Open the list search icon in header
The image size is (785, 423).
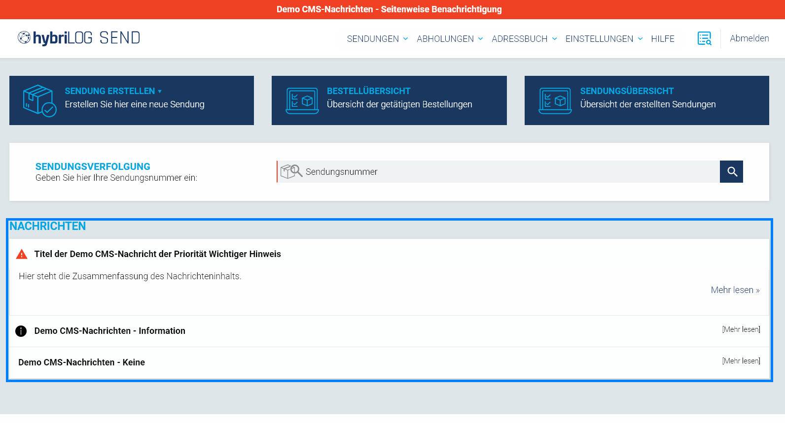pos(704,38)
